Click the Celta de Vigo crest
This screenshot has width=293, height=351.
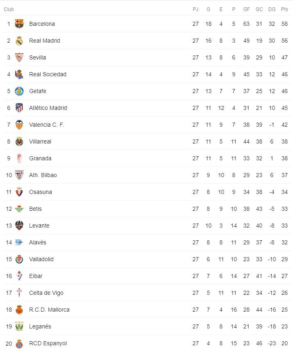pyautogui.click(x=19, y=293)
